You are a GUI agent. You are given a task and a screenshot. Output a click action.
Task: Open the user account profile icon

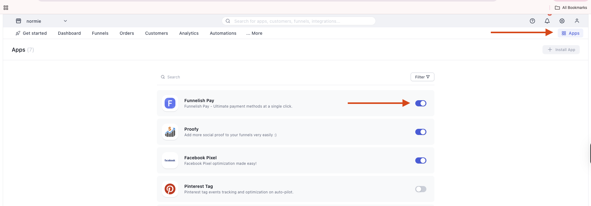tap(577, 21)
